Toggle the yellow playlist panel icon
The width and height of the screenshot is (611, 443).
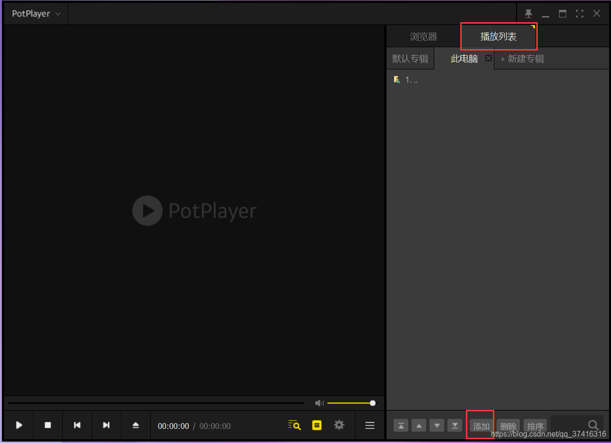click(x=317, y=425)
